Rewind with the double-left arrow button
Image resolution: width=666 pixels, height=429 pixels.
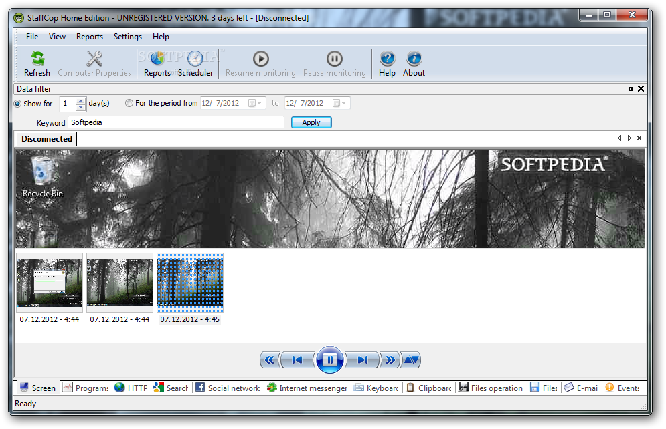(270, 360)
